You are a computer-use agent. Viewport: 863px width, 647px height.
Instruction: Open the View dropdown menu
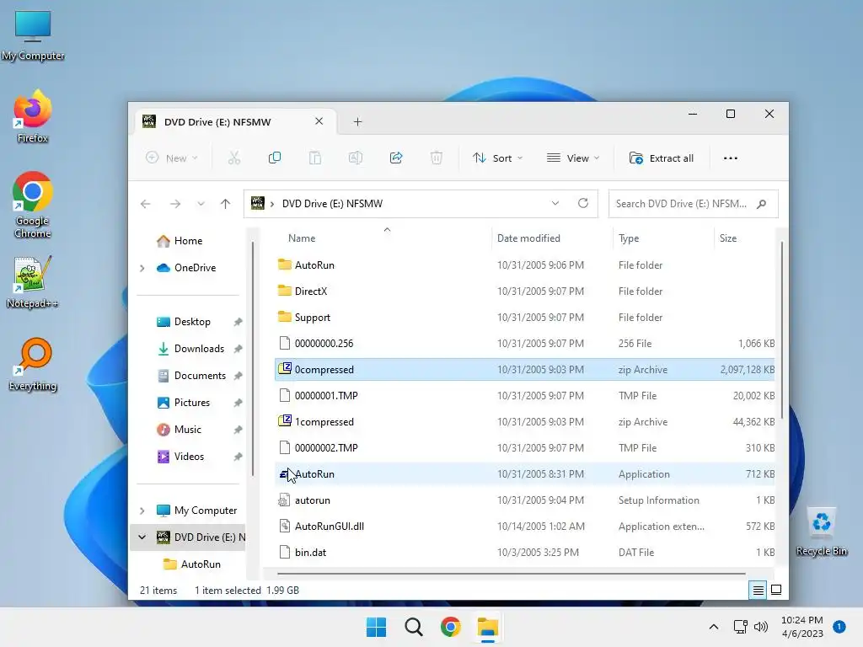click(x=573, y=158)
